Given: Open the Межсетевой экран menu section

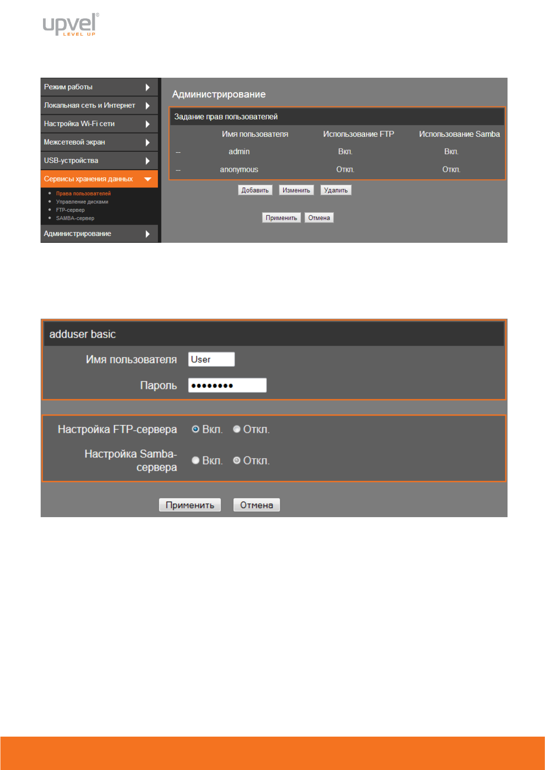Looking at the screenshot, I should pyautogui.click(x=75, y=142).
